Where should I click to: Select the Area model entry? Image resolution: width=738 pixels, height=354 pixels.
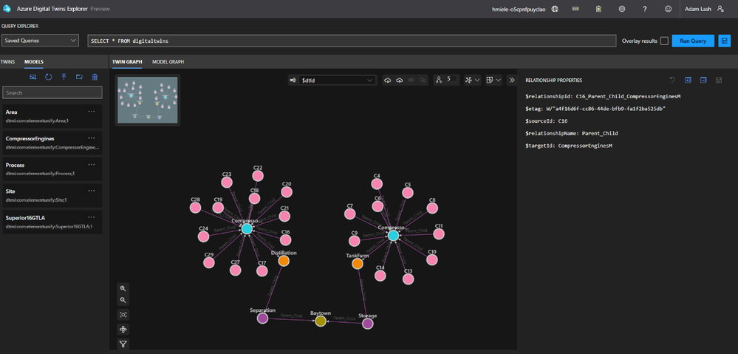click(x=52, y=116)
